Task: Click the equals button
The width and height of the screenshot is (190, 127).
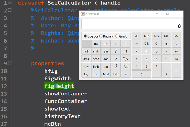Action: pyautogui.click(x=176, y=70)
